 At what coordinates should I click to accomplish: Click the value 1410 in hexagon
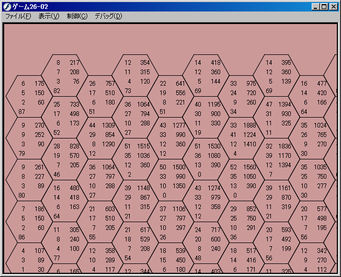coord(249,144)
